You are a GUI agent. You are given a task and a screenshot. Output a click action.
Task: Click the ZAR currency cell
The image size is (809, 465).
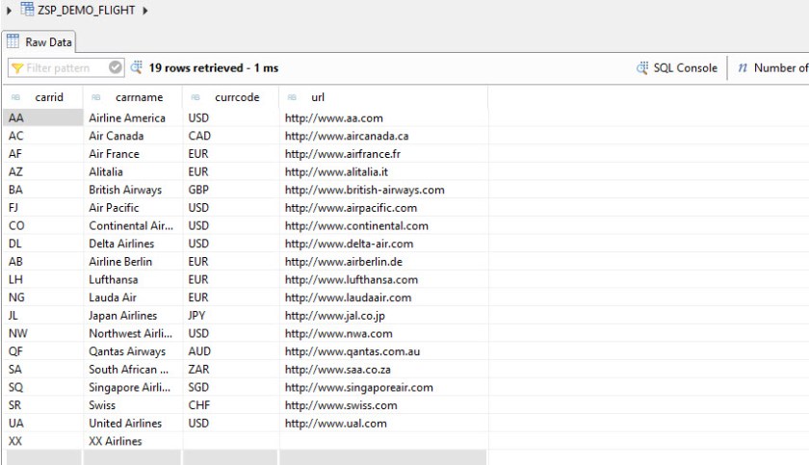click(230, 370)
